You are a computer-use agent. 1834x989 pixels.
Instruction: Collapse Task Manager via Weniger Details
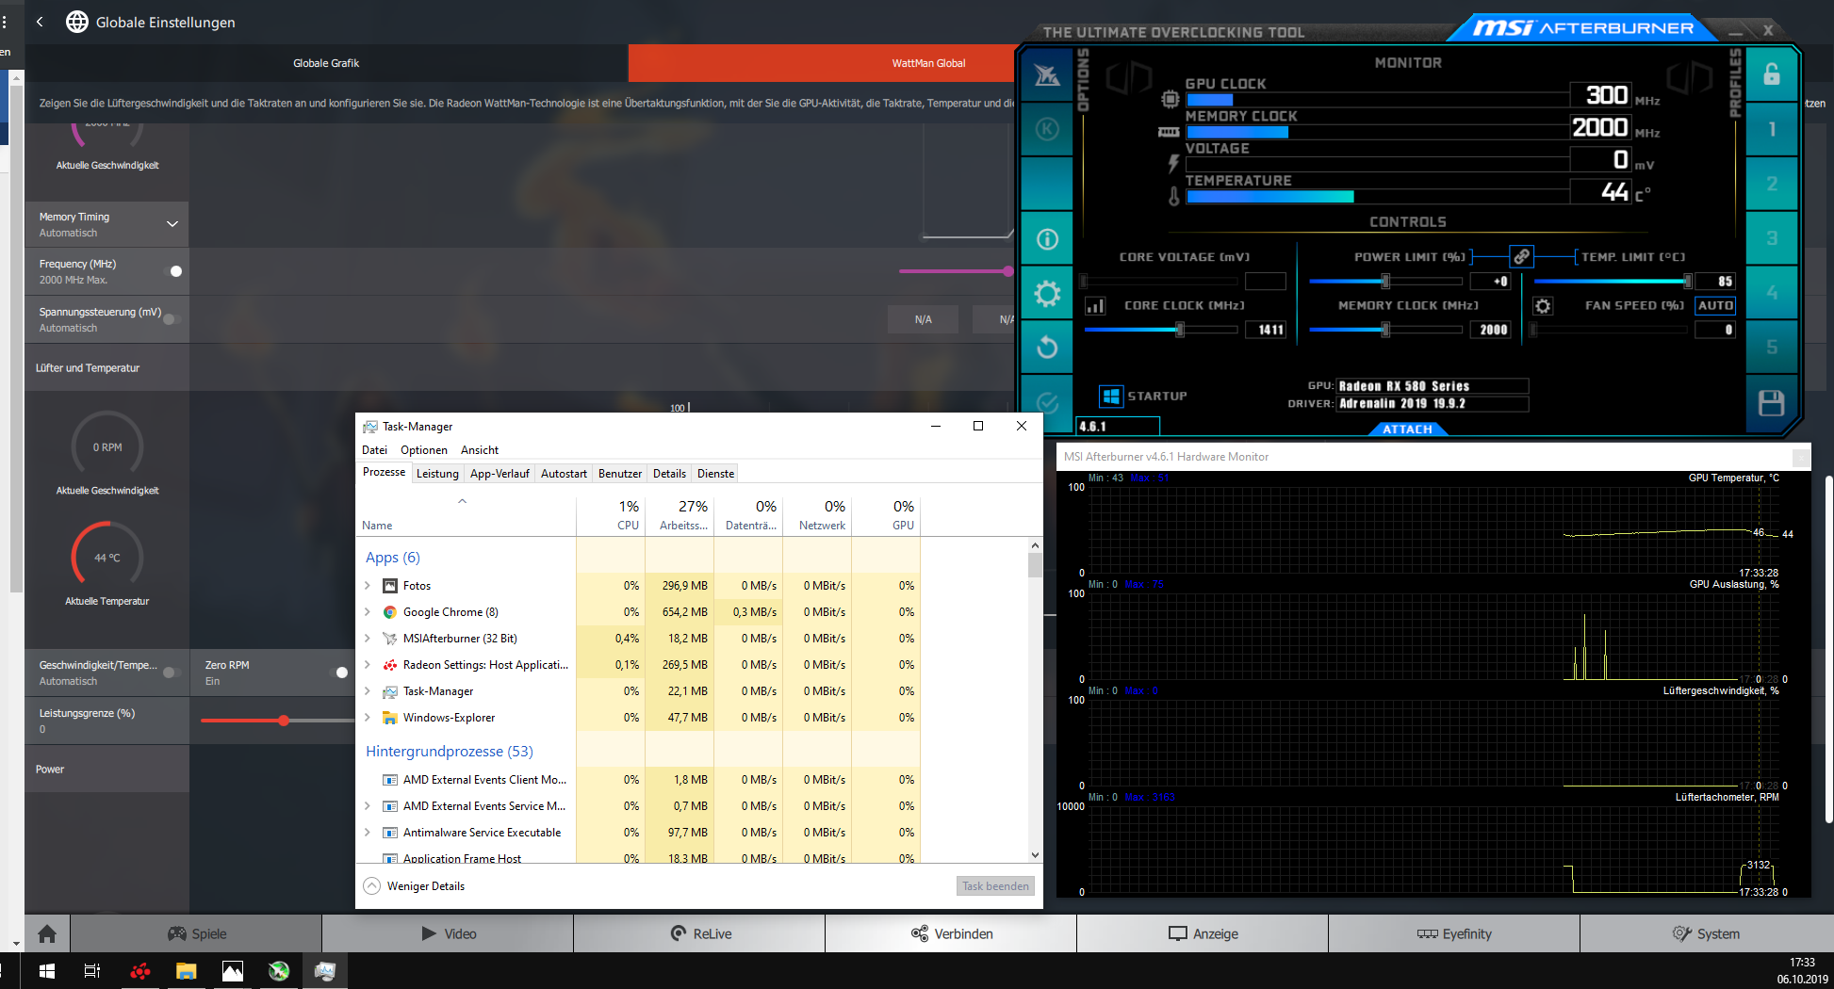pyautogui.click(x=413, y=885)
